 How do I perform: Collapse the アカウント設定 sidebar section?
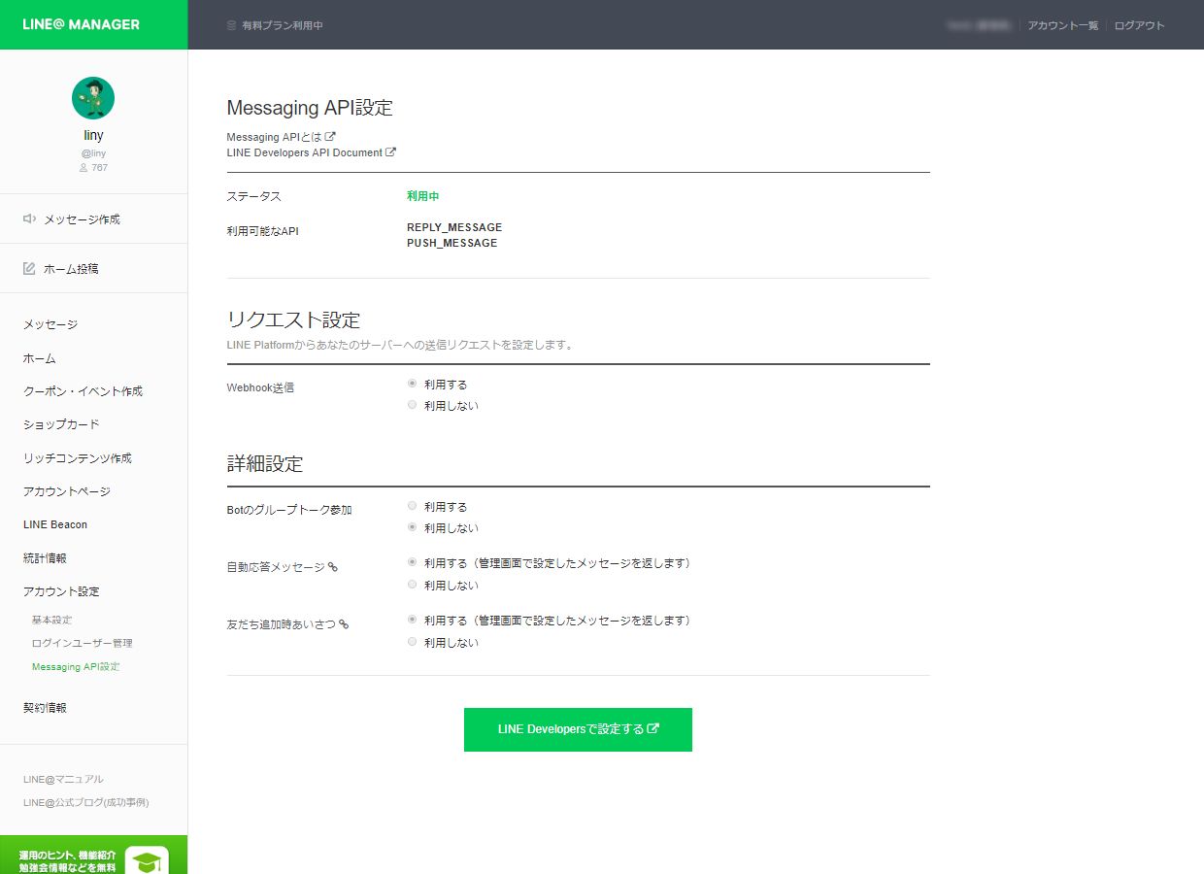(x=61, y=591)
